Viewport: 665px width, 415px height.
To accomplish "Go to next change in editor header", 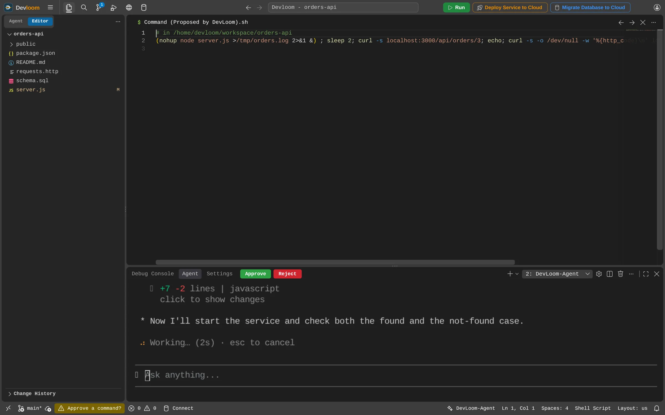I will [632, 23].
